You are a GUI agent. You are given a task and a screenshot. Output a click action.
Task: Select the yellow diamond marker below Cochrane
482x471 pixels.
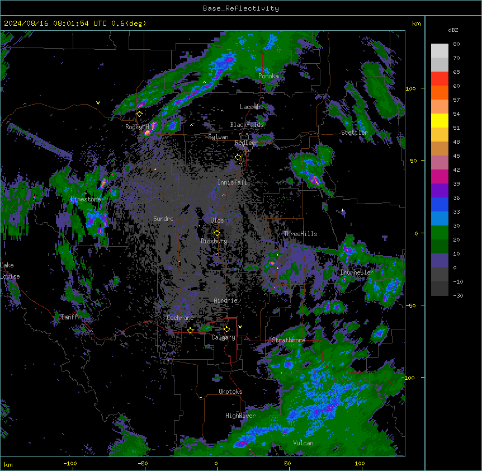(x=190, y=331)
